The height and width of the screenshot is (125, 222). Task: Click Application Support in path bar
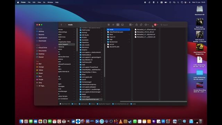click(x=103, y=104)
